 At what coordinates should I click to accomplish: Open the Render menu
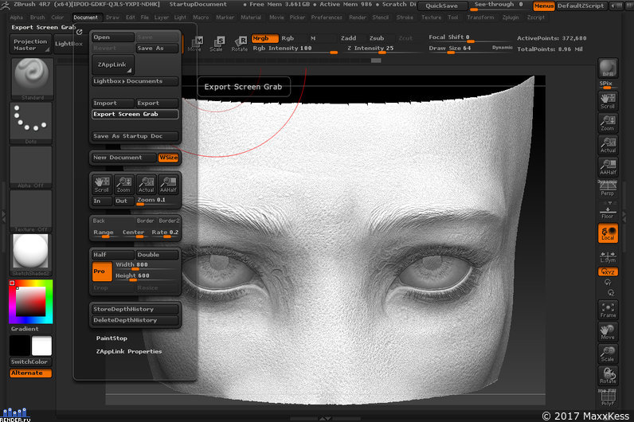[358, 18]
